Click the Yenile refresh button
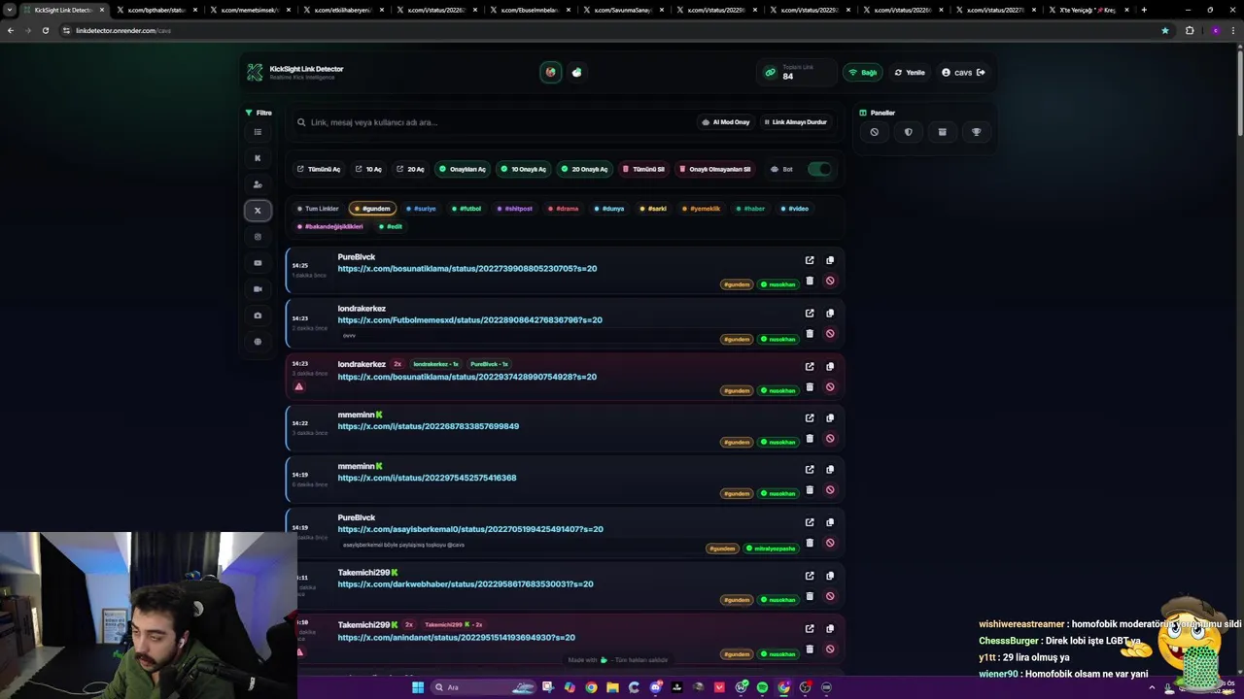Viewport: 1244px width, 699px height. point(910,72)
